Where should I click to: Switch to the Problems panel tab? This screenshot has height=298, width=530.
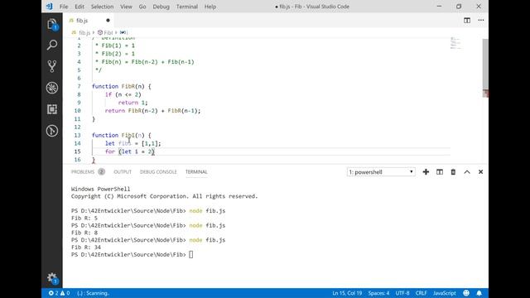(x=88, y=172)
